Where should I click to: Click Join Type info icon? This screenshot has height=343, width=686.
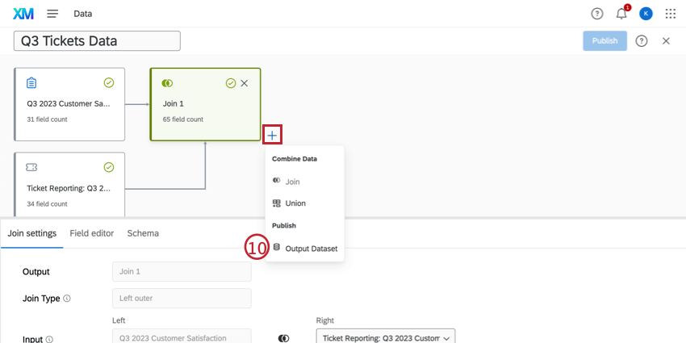point(67,299)
